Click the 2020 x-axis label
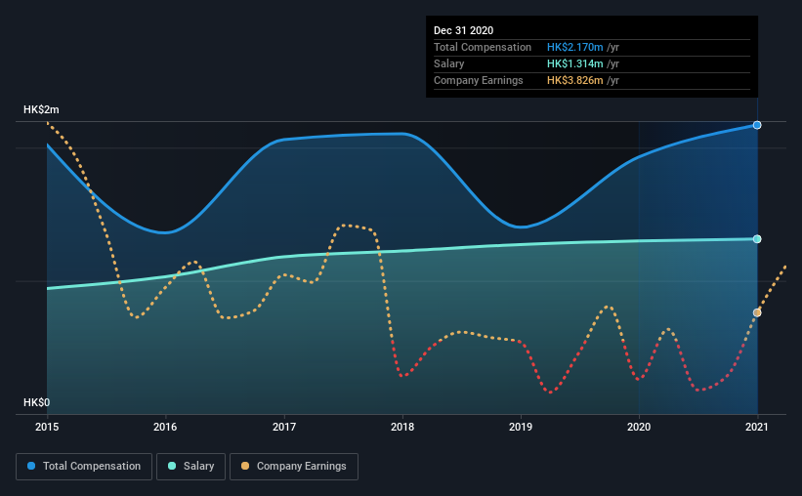Viewport: 802px width, 496px height. click(x=639, y=427)
